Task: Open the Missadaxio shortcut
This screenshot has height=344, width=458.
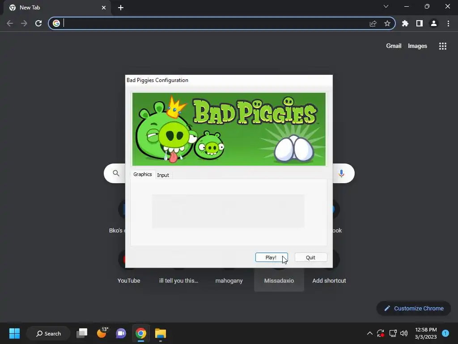Action: (x=279, y=280)
